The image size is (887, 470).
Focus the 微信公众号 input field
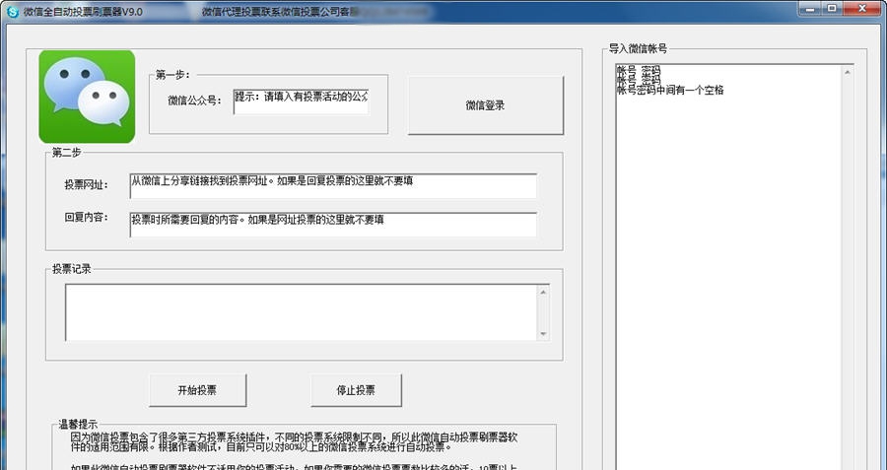[301, 101]
